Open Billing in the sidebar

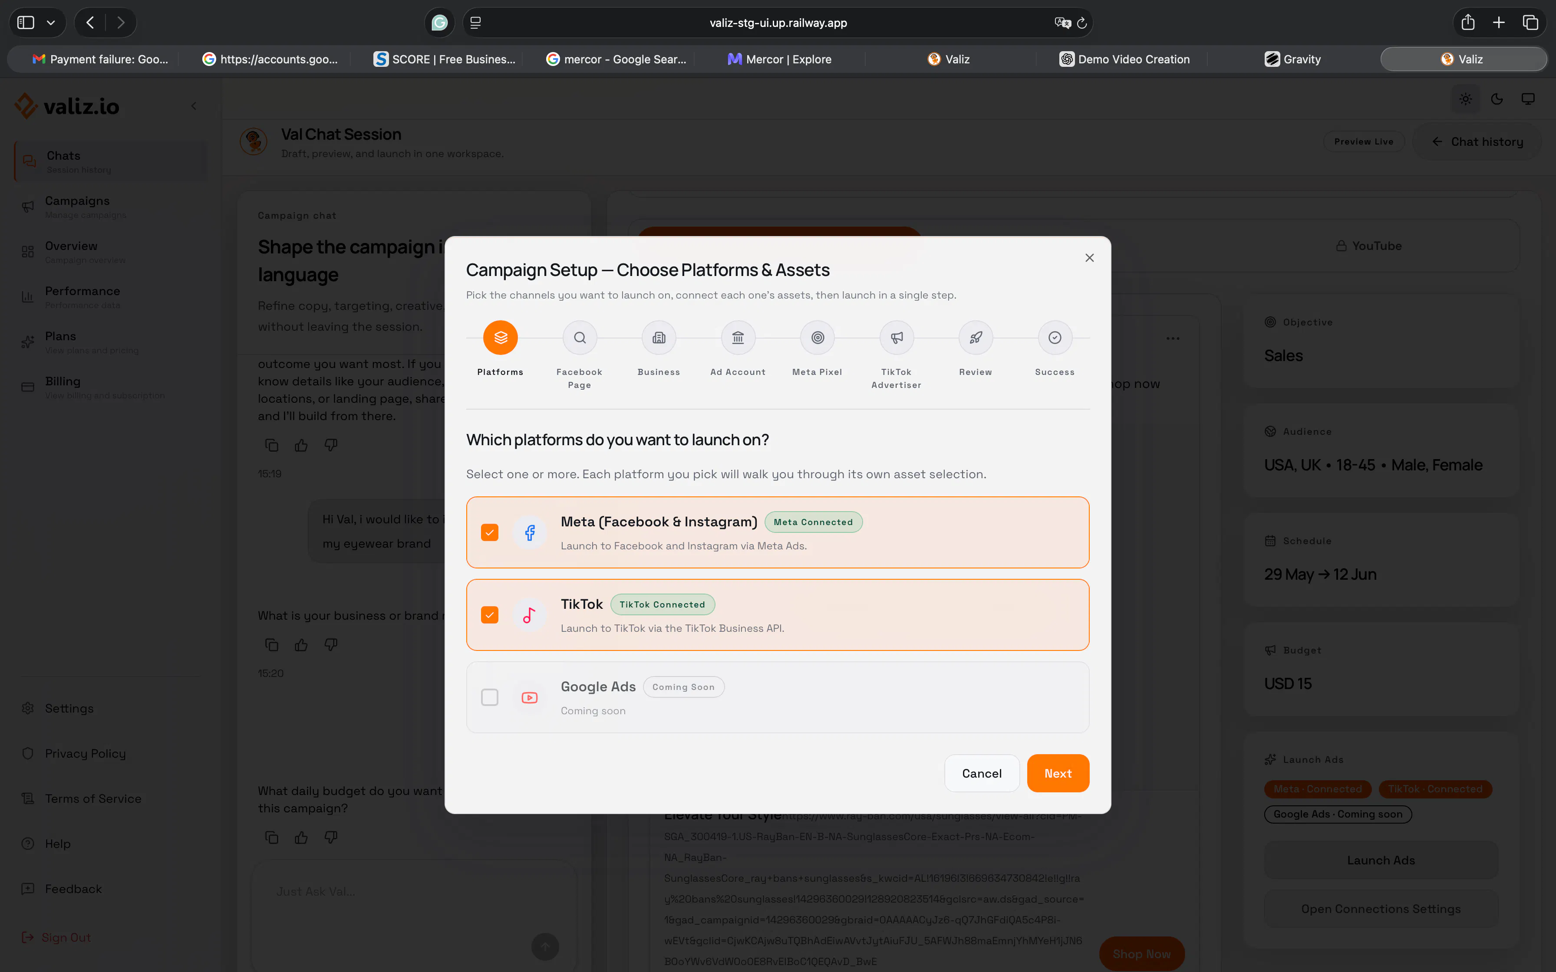[111, 386]
